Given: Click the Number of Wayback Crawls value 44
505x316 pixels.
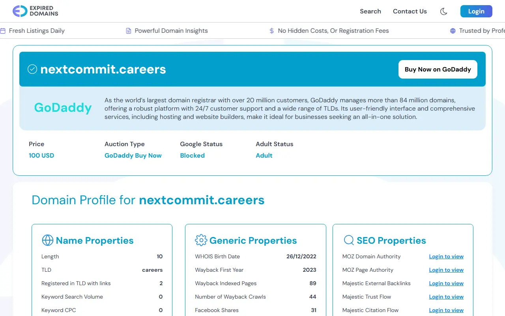Looking at the screenshot, I should point(313,297).
